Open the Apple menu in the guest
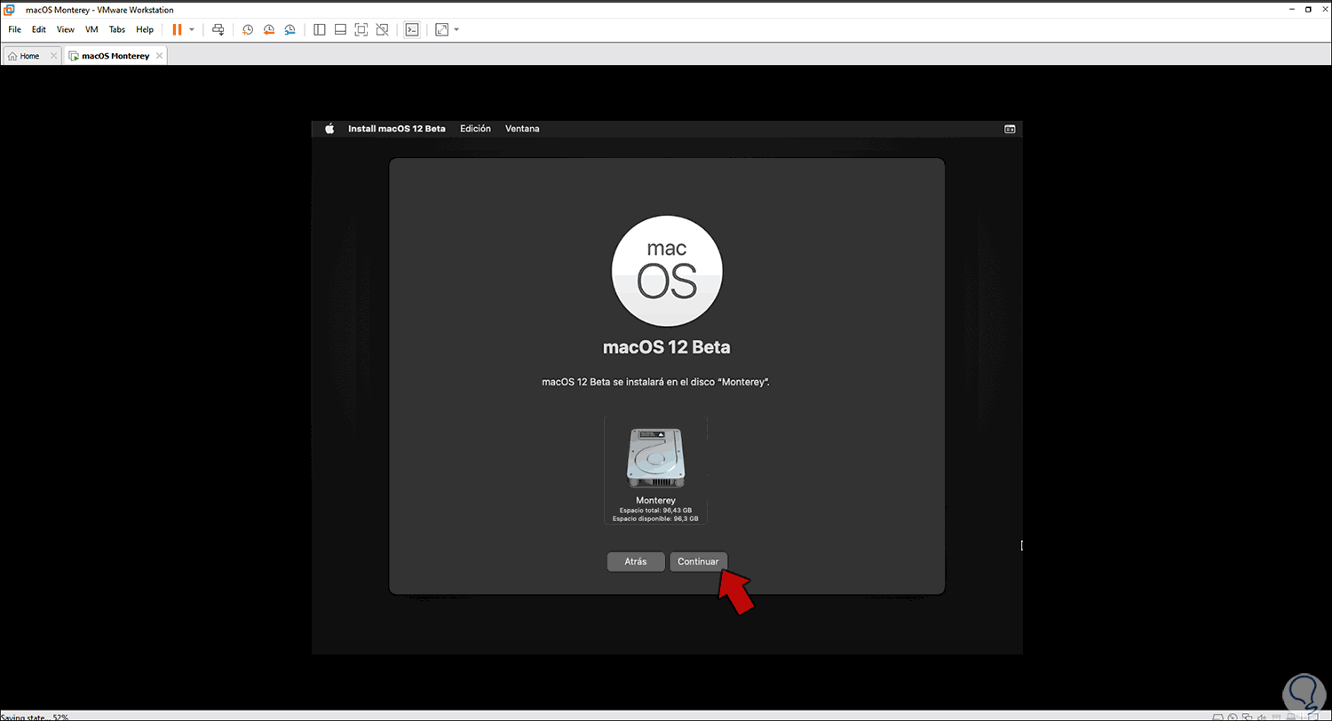Image resolution: width=1332 pixels, height=721 pixels. click(x=329, y=129)
